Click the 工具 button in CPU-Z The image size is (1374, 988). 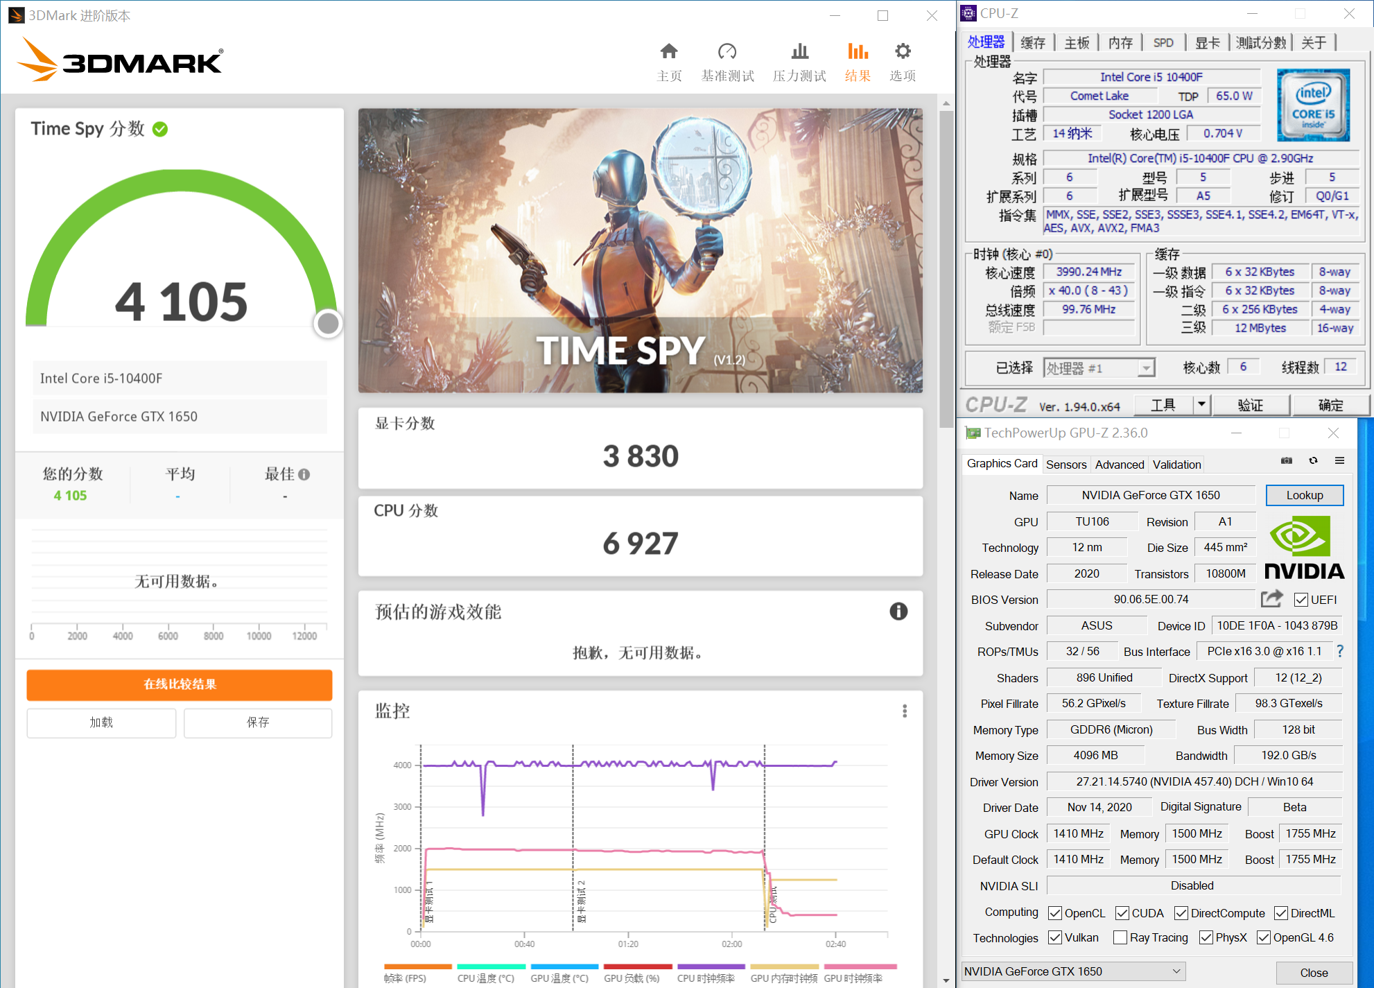click(1163, 404)
